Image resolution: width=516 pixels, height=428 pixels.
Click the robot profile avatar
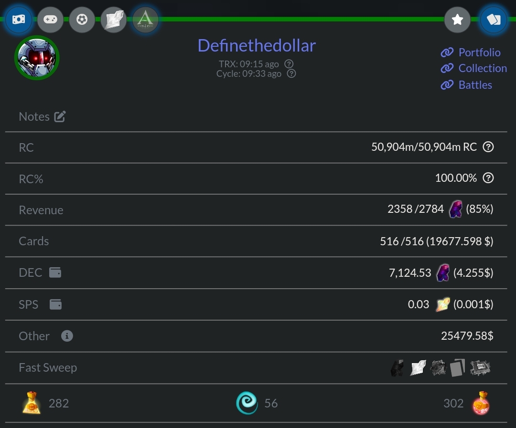coord(37,58)
